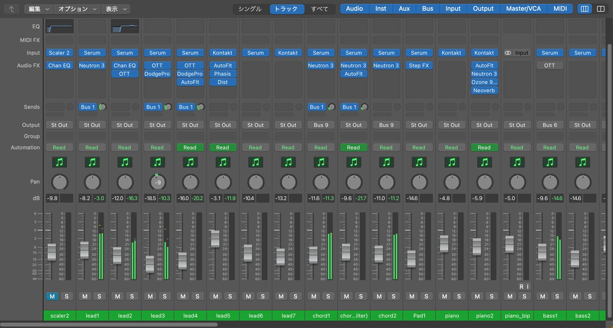This screenshot has height=328, width=613.
Task: Toggle the Aux channel filter
Action: click(404, 9)
